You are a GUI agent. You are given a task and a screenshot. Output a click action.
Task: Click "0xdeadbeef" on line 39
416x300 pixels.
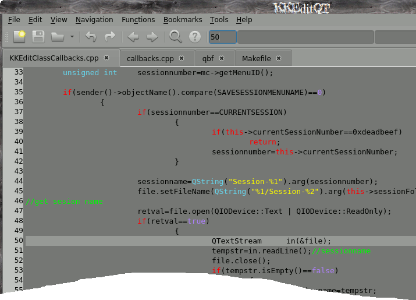(x=375, y=132)
